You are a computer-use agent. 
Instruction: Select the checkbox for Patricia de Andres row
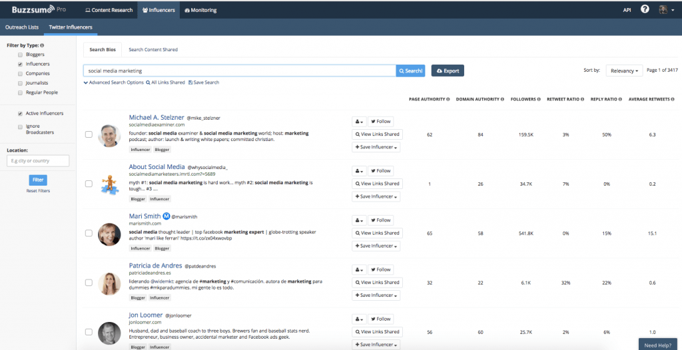point(89,283)
